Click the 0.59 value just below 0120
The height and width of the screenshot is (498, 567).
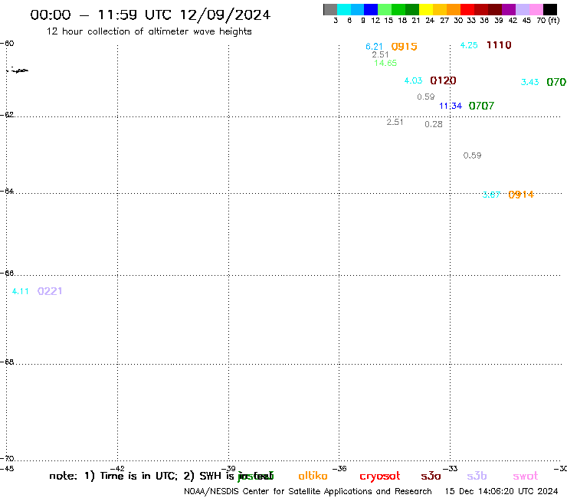click(x=426, y=97)
